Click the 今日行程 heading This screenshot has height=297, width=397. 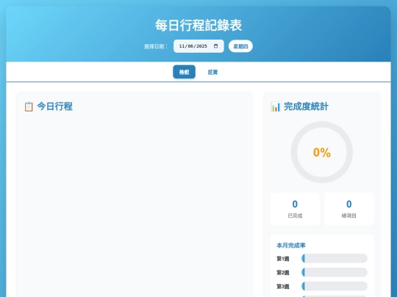pyautogui.click(x=54, y=106)
